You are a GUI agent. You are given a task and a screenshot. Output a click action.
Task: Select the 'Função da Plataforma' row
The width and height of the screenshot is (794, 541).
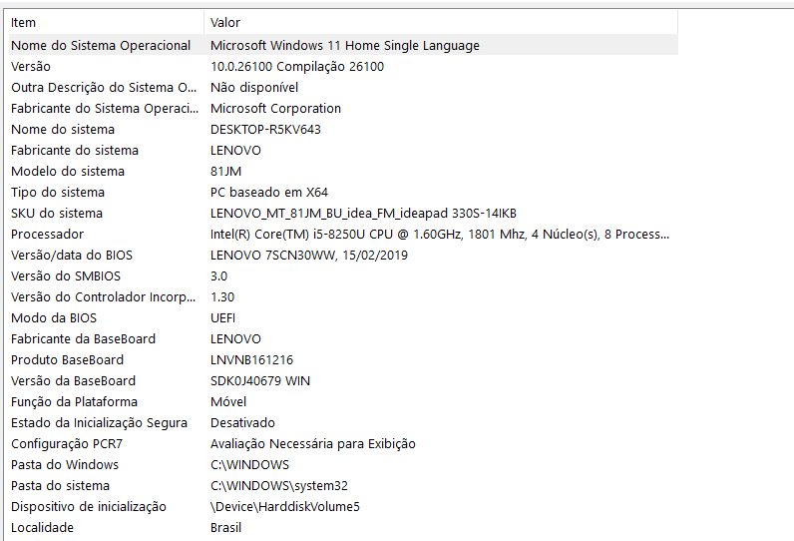pyautogui.click(x=343, y=401)
